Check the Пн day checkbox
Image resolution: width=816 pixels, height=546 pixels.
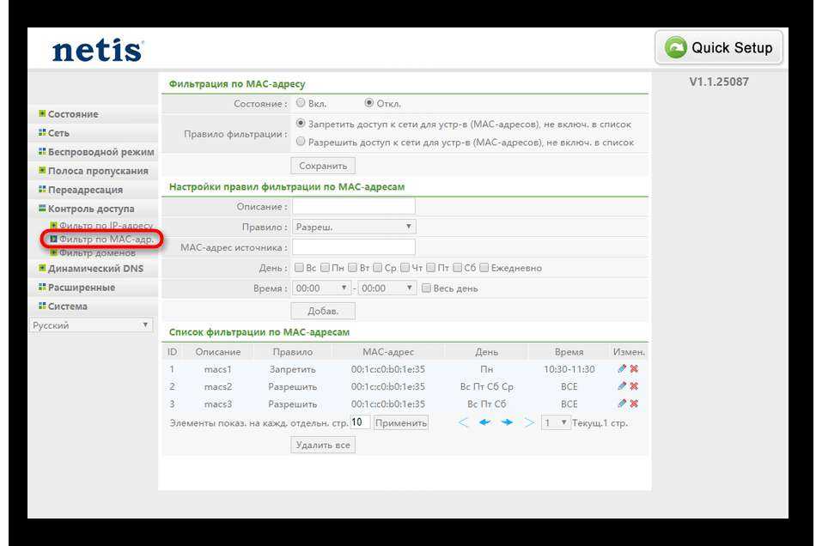click(325, 268)
